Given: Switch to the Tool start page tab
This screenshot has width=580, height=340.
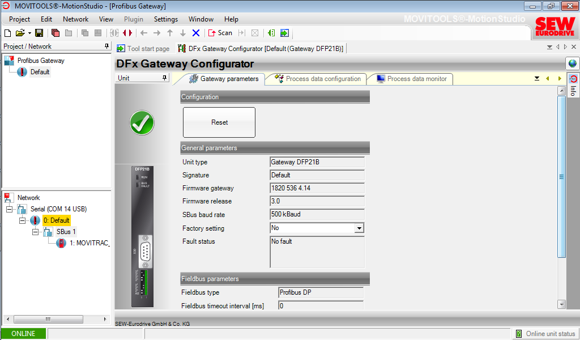Looking at the screenshot, I should pos(143,49).
